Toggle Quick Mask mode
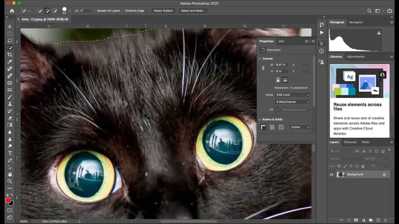399x224 pixels. click(x=10, y=211)
